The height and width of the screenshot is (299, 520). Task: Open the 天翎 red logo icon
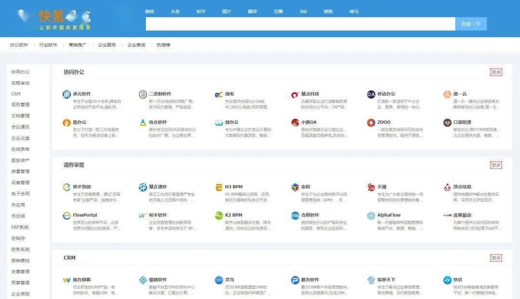pos(371,187)
